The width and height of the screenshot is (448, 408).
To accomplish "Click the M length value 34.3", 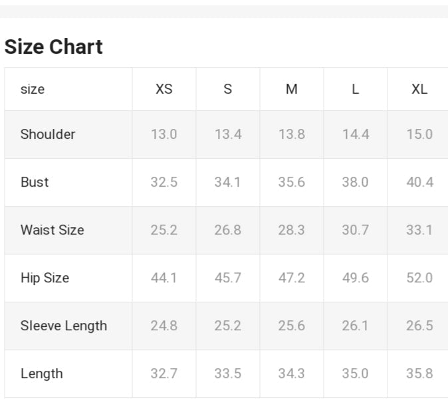I will (292, 373).
